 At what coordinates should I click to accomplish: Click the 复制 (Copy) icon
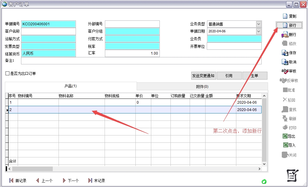[x=285, y=16]
